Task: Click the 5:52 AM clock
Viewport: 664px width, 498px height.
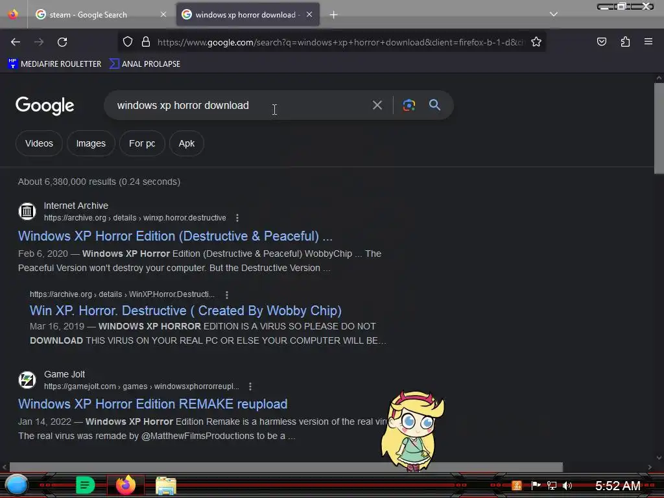Action: (618, 486)
